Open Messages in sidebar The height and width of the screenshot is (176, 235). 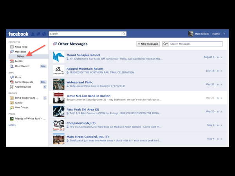click(20, 52)
